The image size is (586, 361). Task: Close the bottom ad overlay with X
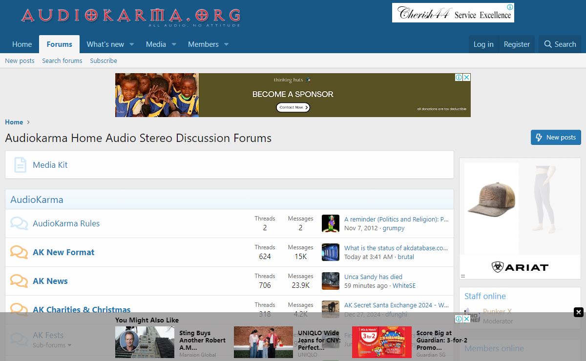[x=578, y=312]
